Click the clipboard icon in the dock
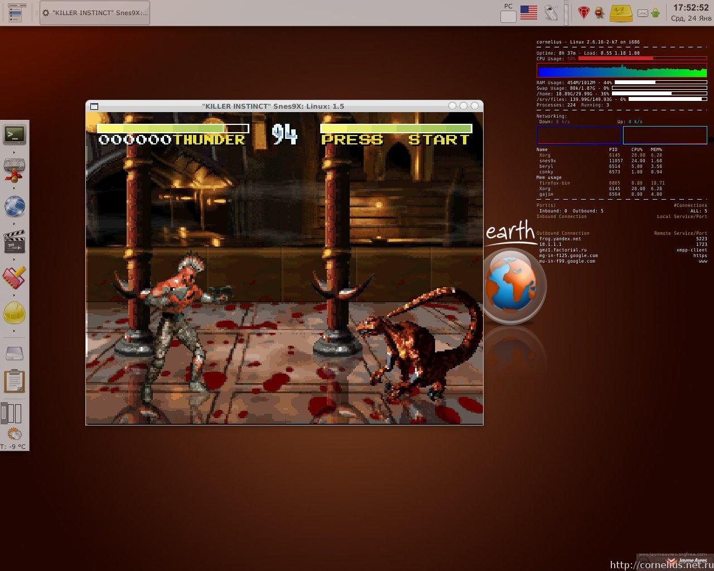The width and height of the screenshot is (714, 571). pyautogui.click(x=15, y=381)
